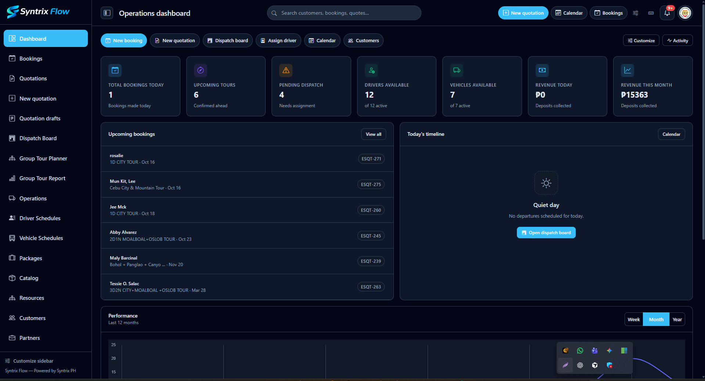Open the notifications bell

pos(667,13)
